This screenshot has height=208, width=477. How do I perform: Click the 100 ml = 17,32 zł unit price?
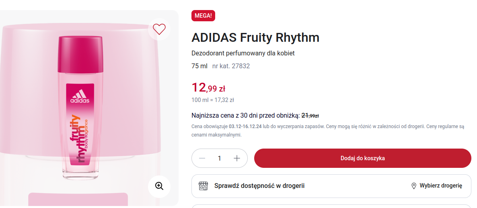click(213, 100)
